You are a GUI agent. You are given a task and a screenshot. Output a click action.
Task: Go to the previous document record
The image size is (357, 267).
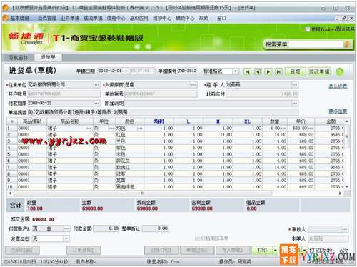258,71
